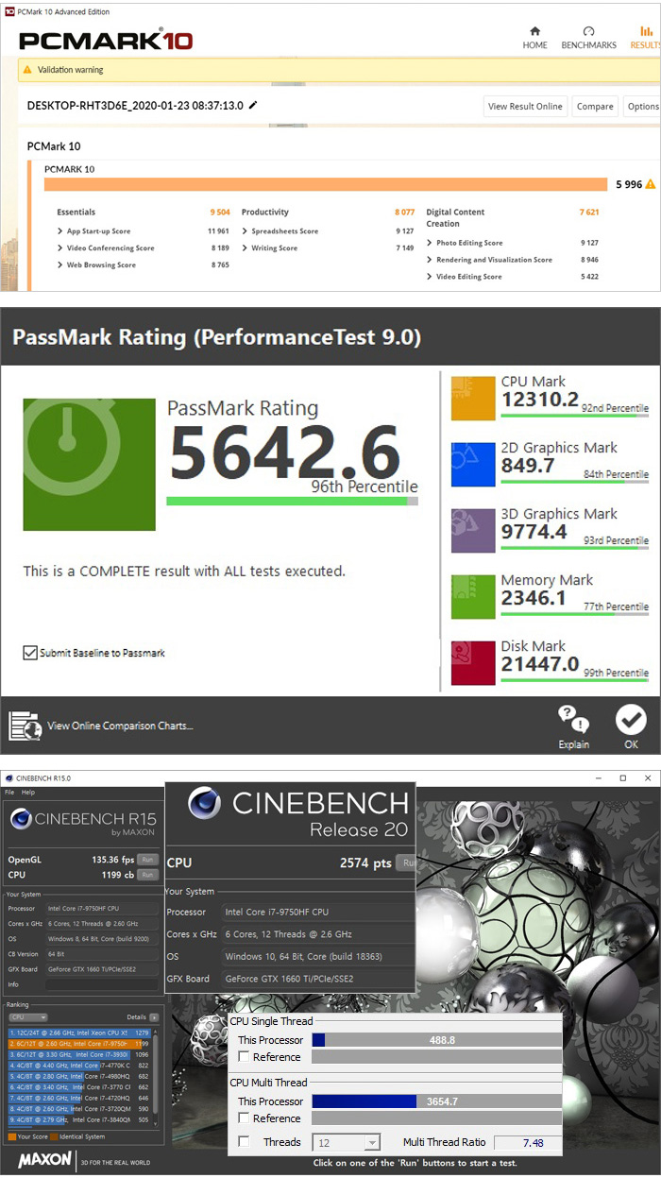Click the ranking Details arrow button
Screen dimensions: 661x1178
154,1017
